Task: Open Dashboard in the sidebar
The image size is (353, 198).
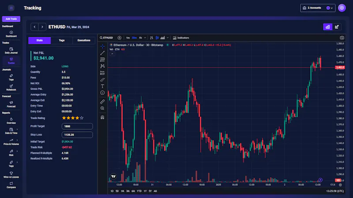Action: [x=11, y=34]
